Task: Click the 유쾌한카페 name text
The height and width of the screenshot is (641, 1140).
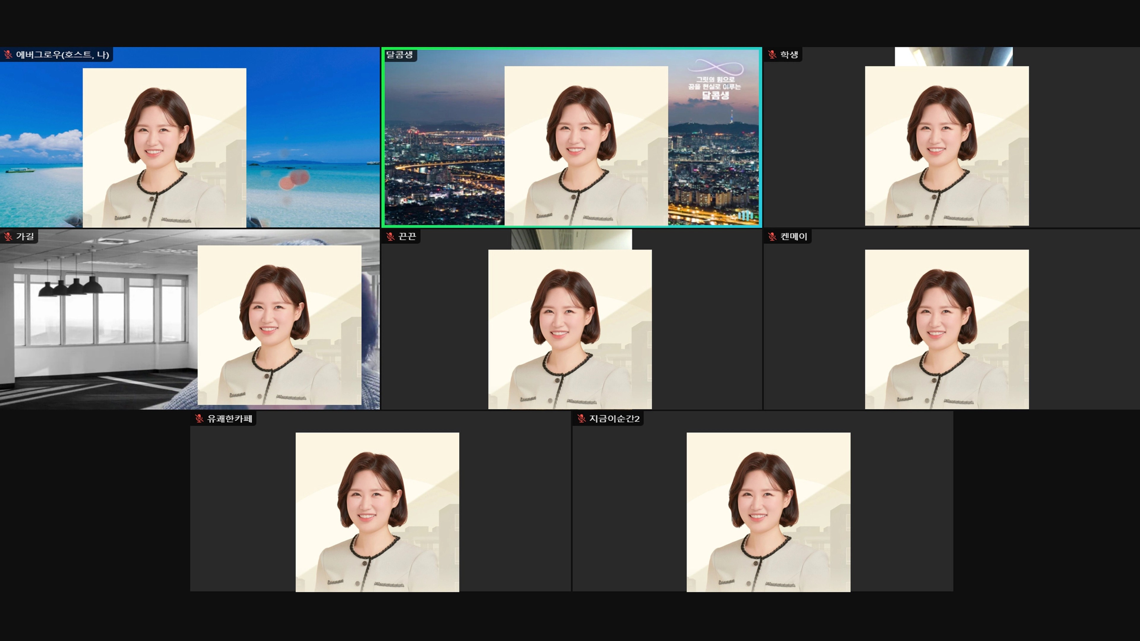Action: tap(230, 418)
